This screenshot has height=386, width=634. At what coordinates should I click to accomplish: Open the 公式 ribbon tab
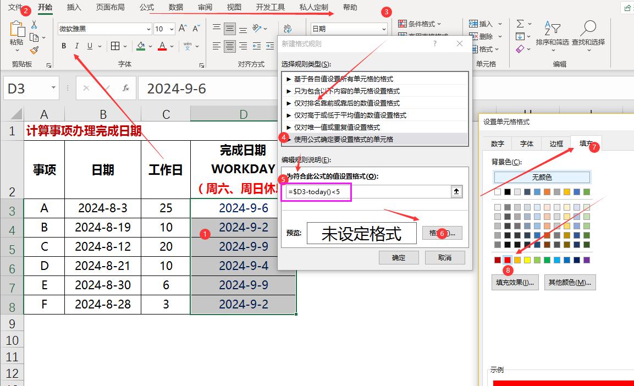[147, 7]
